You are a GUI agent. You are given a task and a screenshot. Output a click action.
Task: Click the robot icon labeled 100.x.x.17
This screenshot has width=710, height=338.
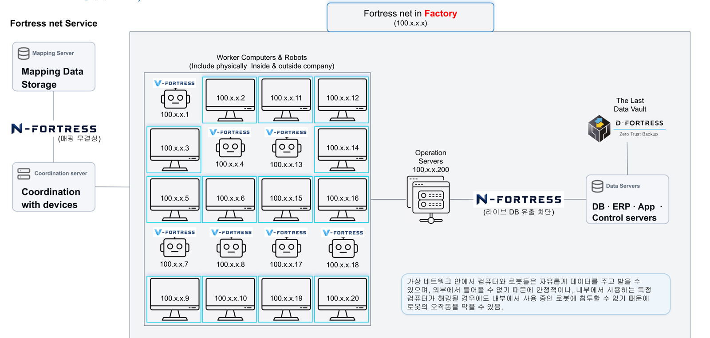(x=286, y=248)
